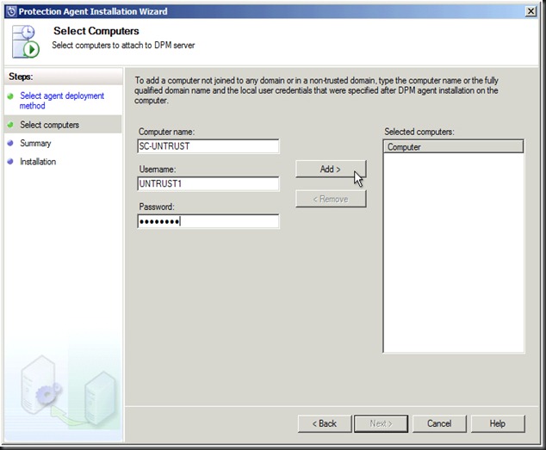Click the Computer name label

(166, 132)
